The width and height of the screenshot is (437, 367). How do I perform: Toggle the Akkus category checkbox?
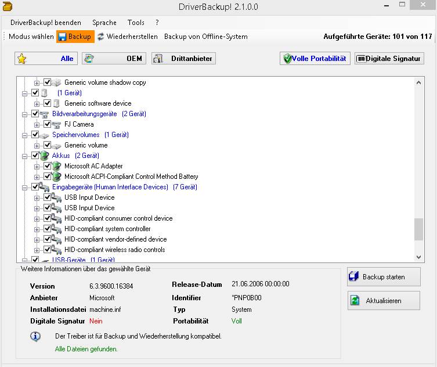pyautogui.click(x=35, y=156)
